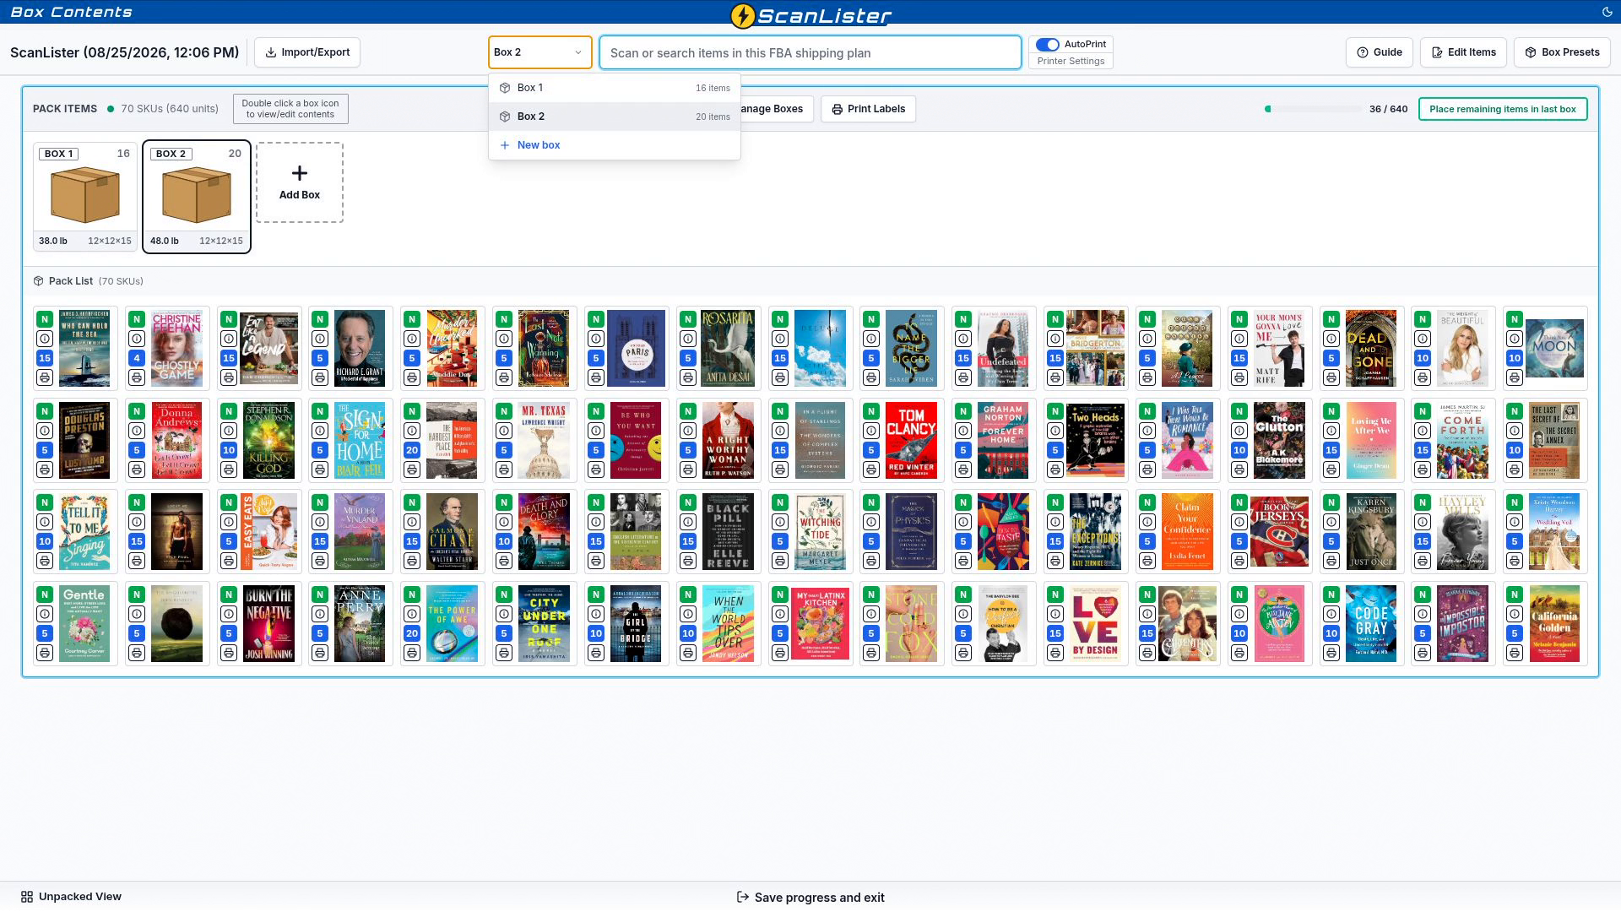Click the N badge on Black Pill card
The height and width of the screenshot is (912, 1621).
tap(688, 502)
